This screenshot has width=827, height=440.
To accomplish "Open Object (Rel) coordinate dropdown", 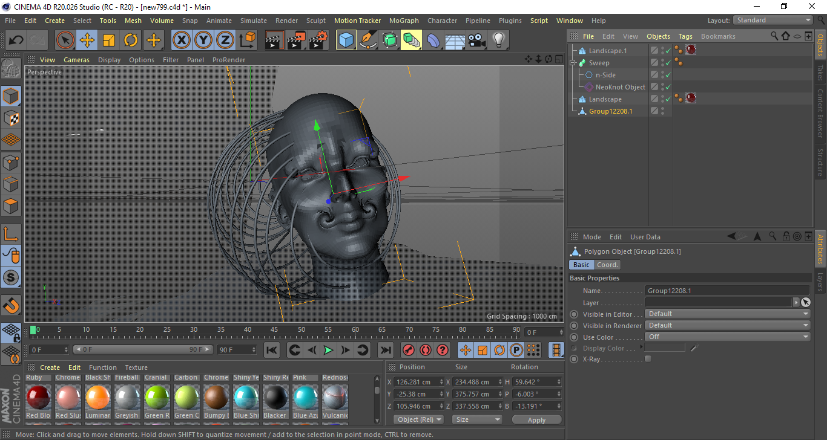I will 418,419.
